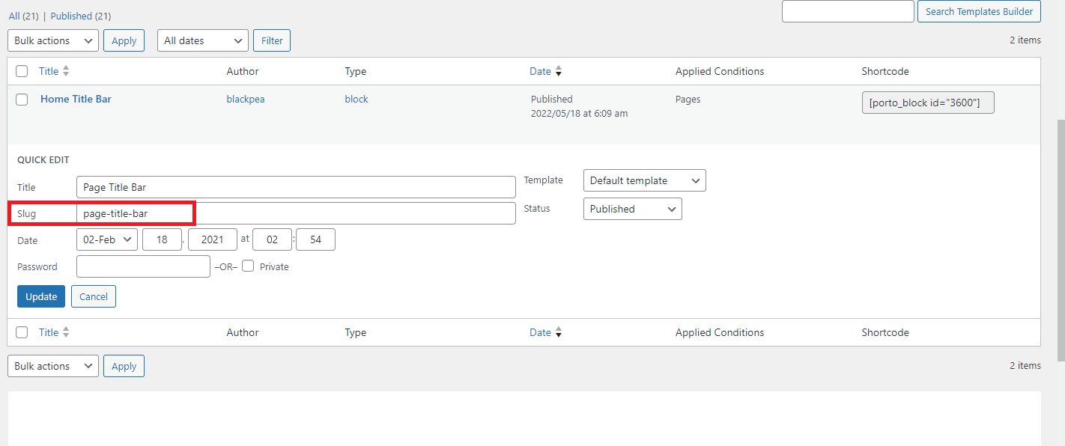The width and height of the screenshot is (1065, 446).
Task: Change the Status dropdown from Published
Action: 632,209
